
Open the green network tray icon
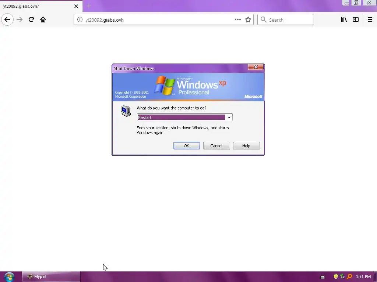pyautogui.click(x=342, y=276)
